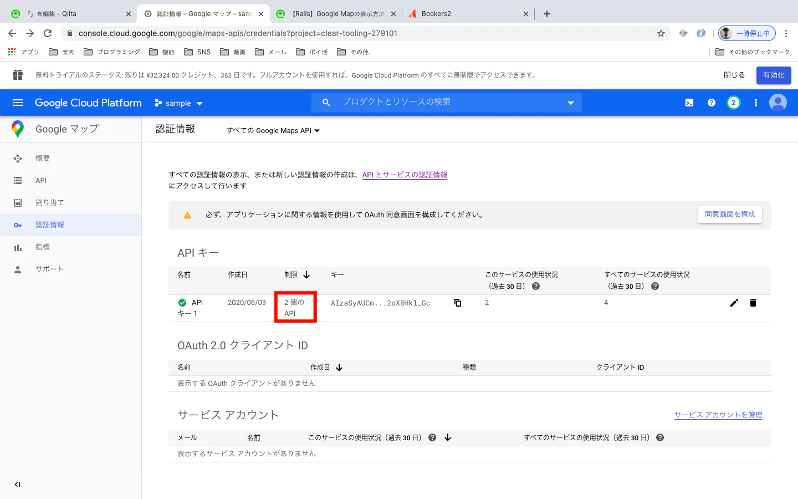Open the API とサービスの認証情報 link
The height and width of the screenshot is (499, 798).
click(405, 175)
